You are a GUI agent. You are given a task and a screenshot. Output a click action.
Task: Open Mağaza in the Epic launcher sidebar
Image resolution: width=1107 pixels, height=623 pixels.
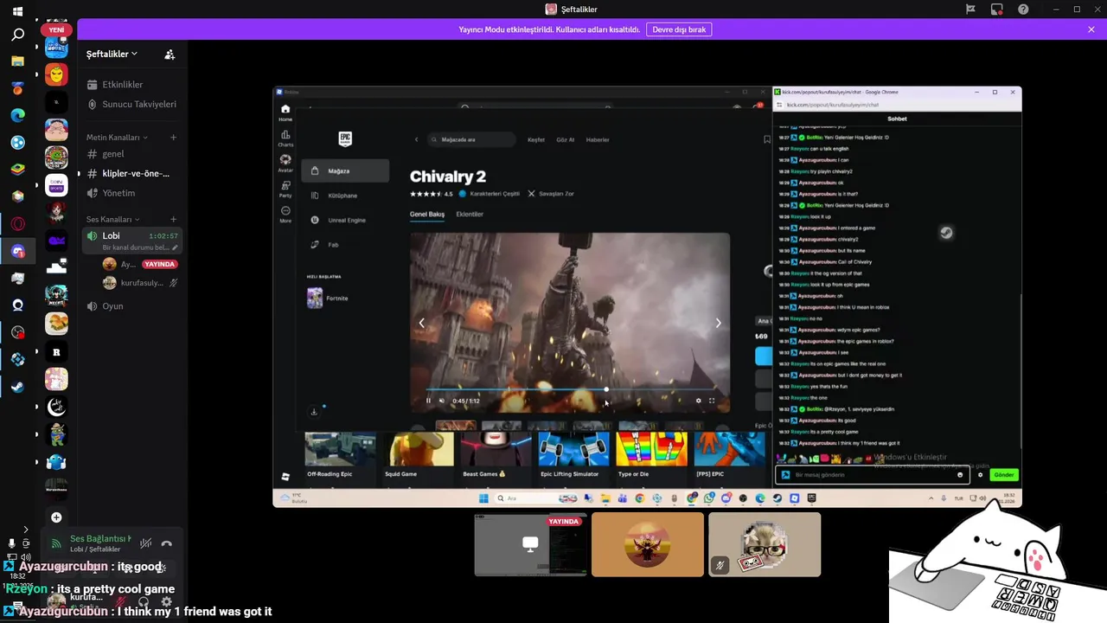coord(345,171)
